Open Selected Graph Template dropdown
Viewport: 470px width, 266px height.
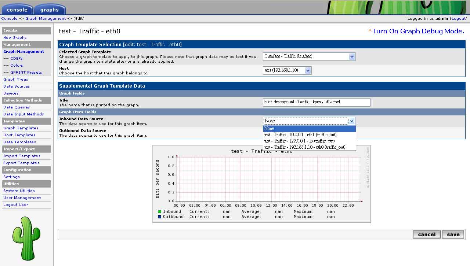(309, 56)
